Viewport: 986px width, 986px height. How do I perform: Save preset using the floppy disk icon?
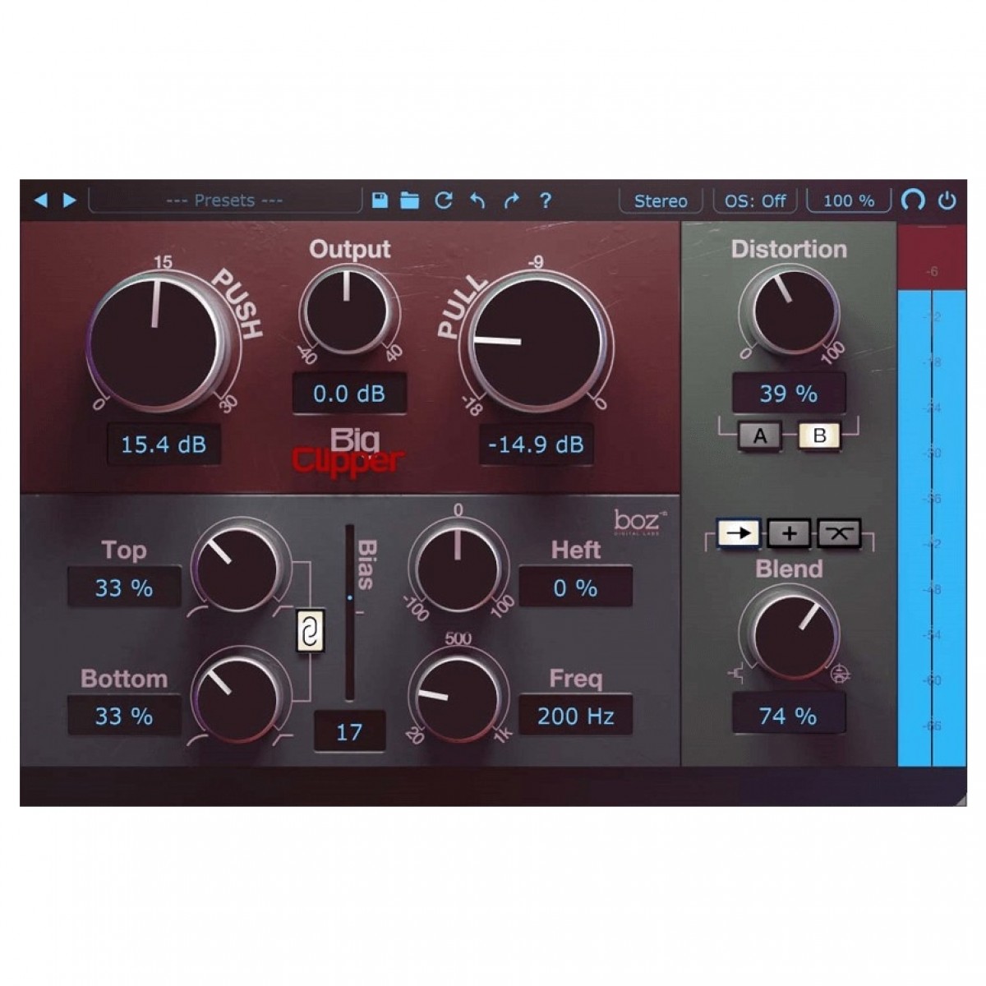tap(380, 200)
